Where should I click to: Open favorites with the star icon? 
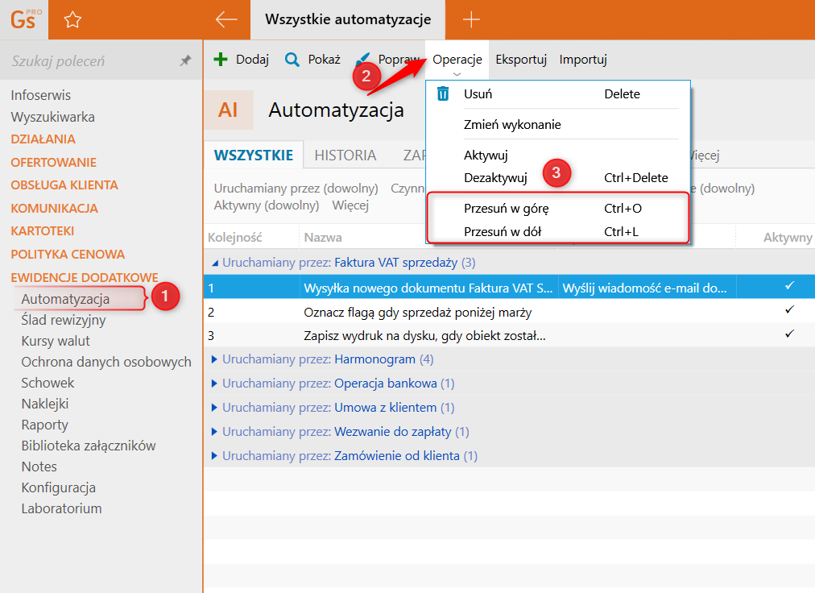pyautogui.click(x=72, y=20)
